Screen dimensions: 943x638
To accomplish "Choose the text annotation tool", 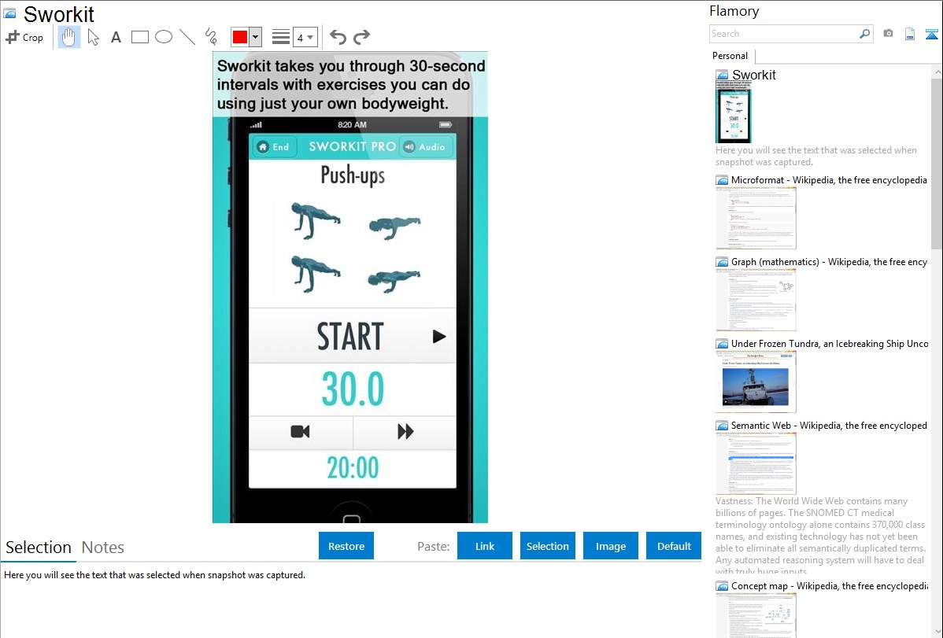I will tap(116, 37).
